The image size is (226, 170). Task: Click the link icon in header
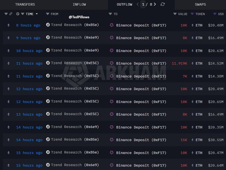coord(11,14)
